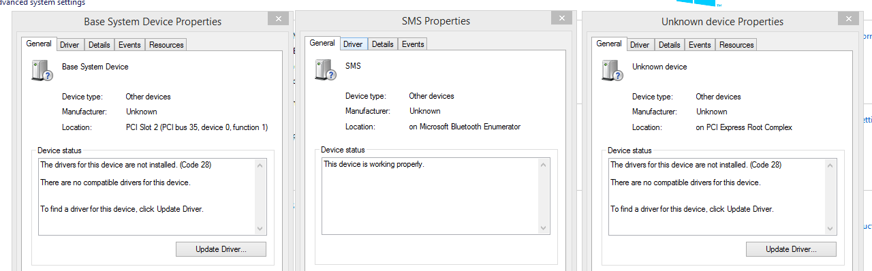Close the Unknown device Properties window
The image size is (872, 271).
point(847,19)
